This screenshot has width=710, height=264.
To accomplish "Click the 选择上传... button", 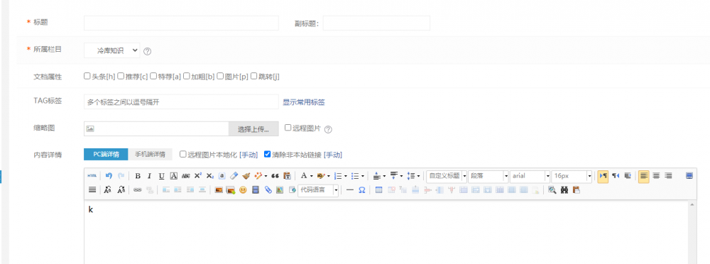I will pos(253,129).
